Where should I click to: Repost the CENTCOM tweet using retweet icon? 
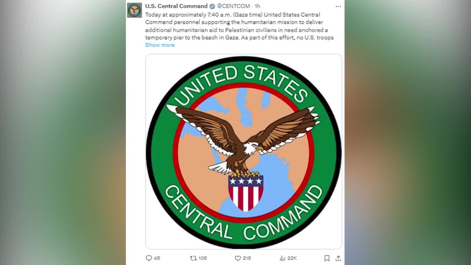193,258
